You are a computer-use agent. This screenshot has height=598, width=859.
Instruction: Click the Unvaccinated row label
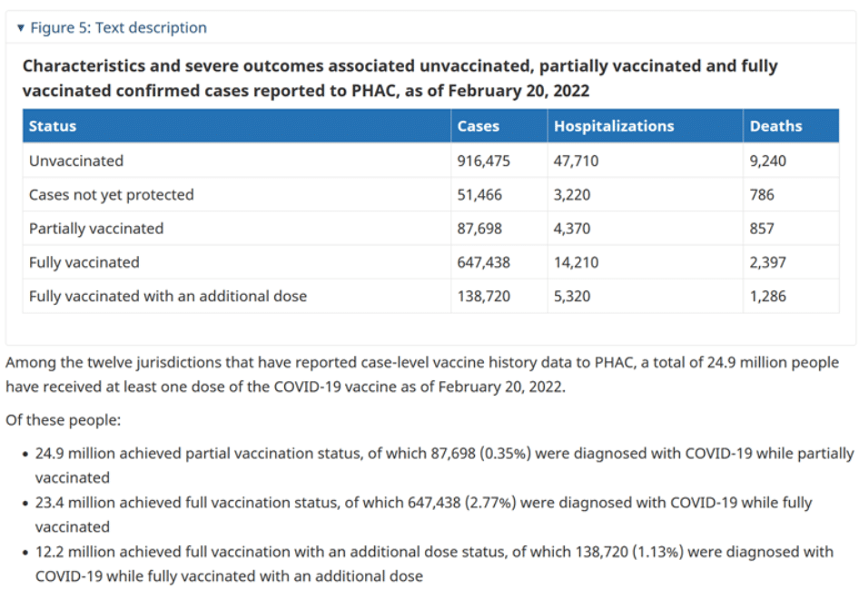click(76, 161)
